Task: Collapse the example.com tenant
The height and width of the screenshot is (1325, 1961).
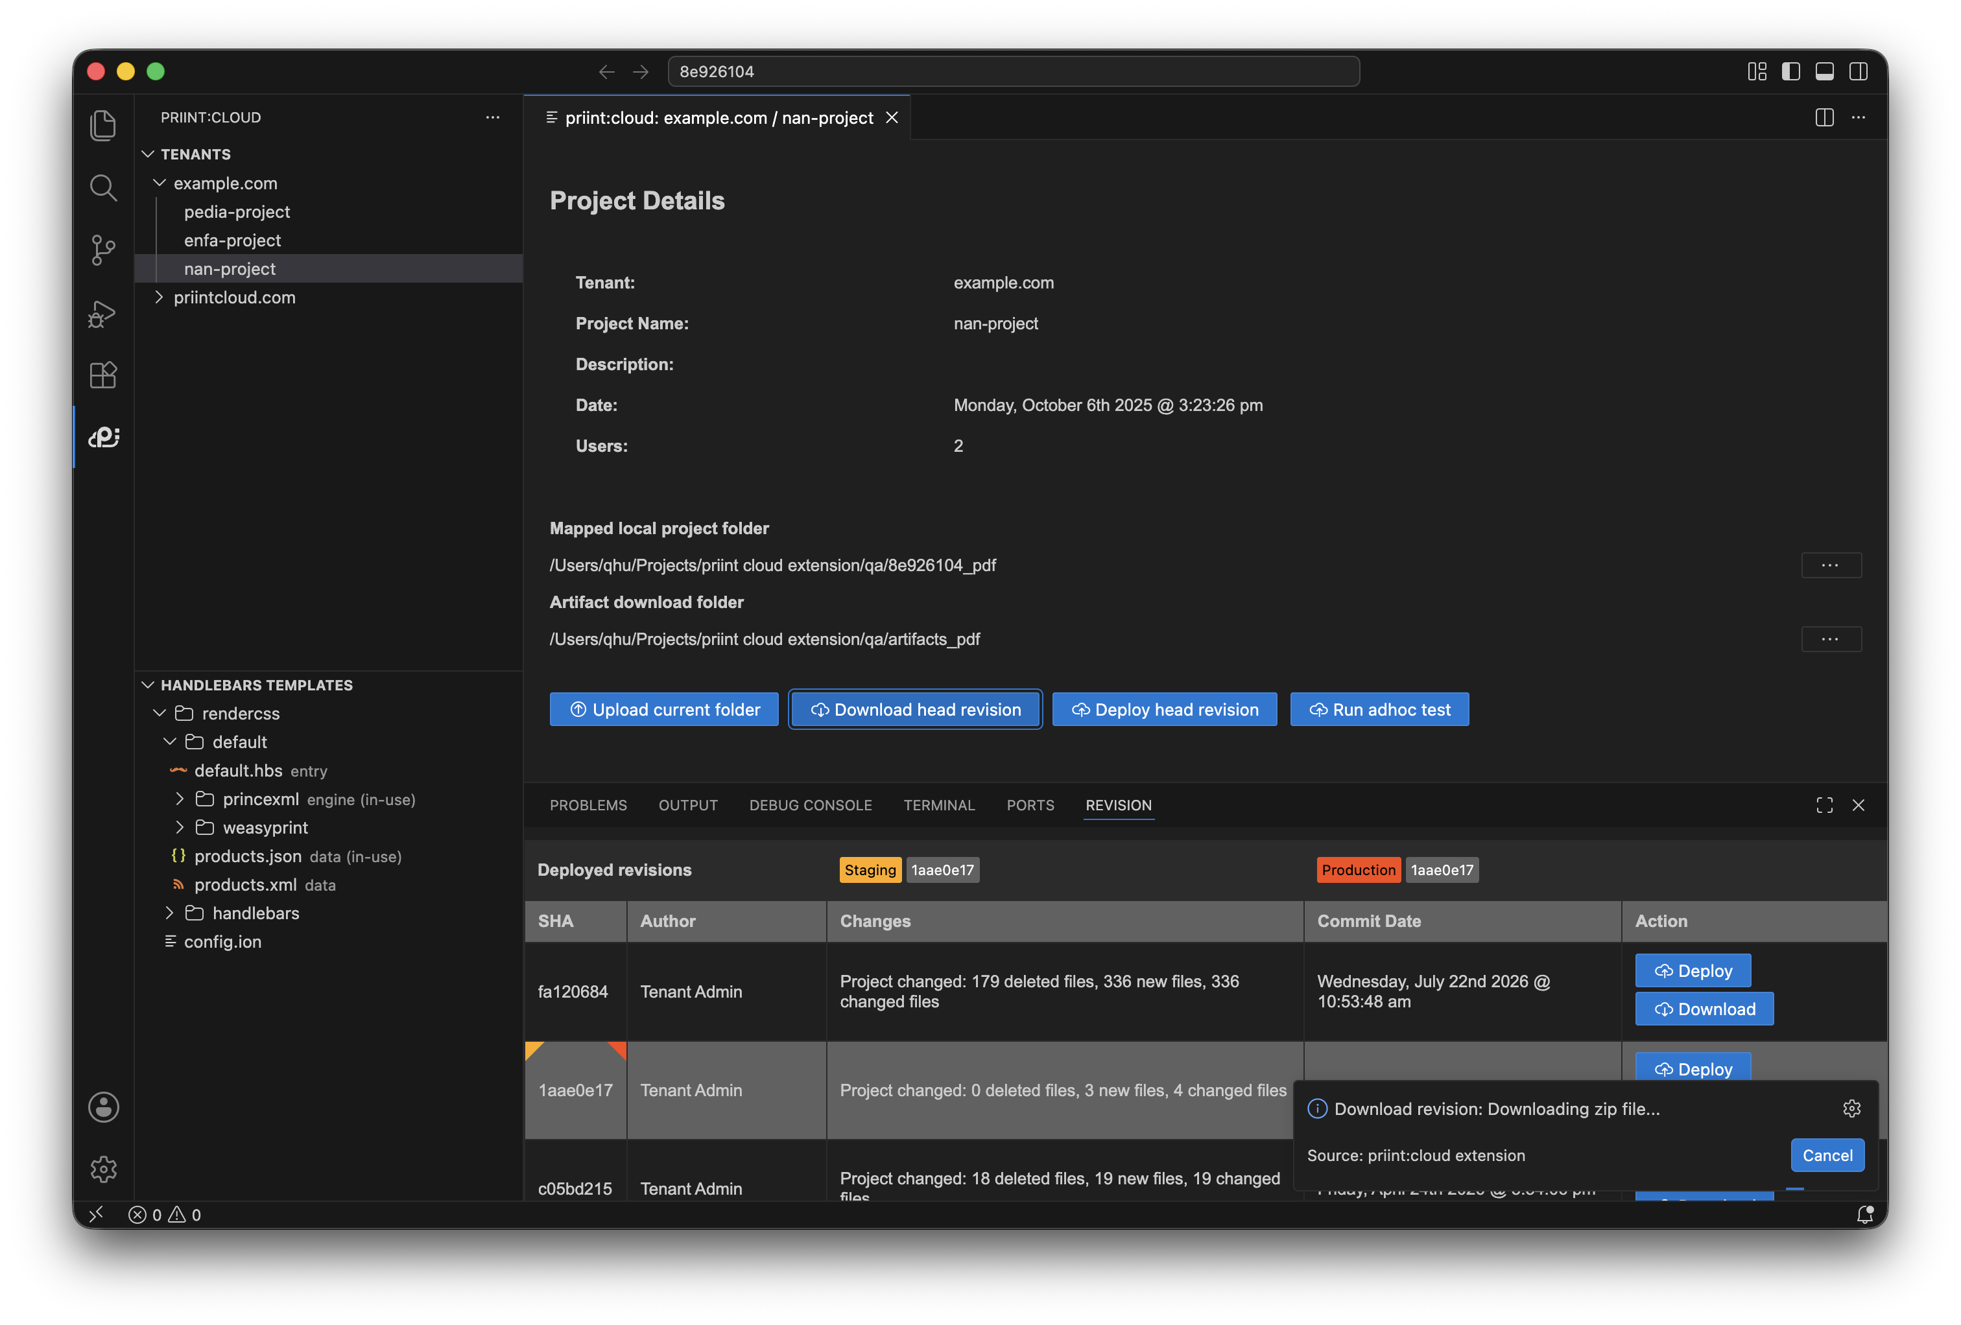Action: (159, 183)
